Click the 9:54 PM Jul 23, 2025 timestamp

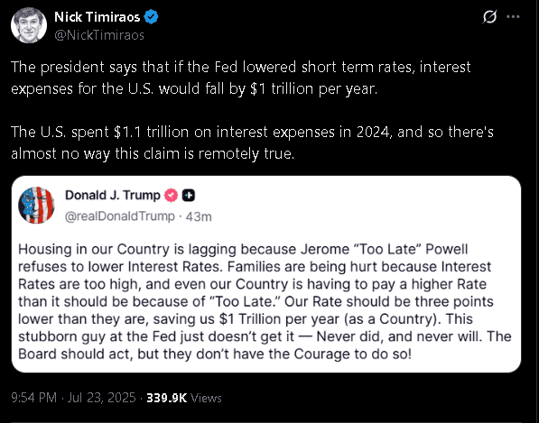pos(73,398)
